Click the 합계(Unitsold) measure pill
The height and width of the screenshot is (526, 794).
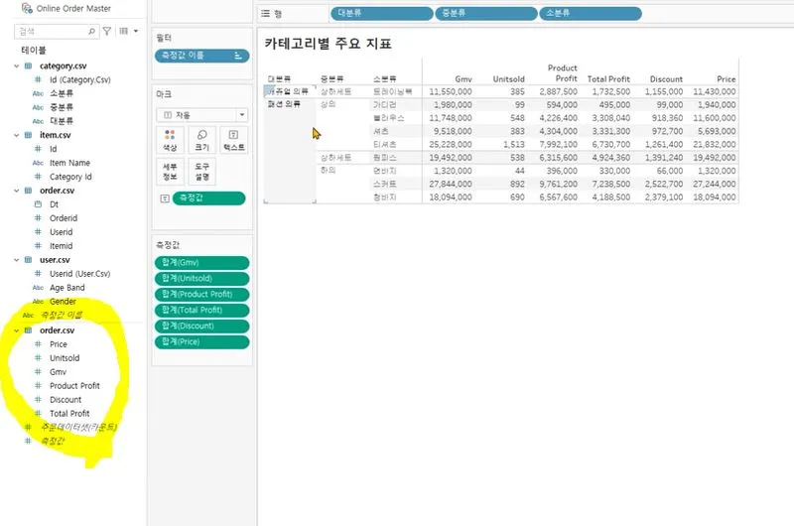pyautogui.click(x=202, y=279)
